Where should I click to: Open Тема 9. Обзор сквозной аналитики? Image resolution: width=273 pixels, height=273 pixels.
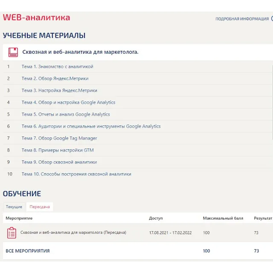59,162
